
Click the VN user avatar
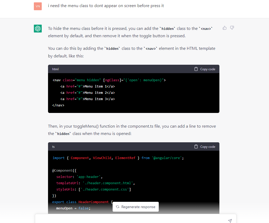tap(38, 6)
